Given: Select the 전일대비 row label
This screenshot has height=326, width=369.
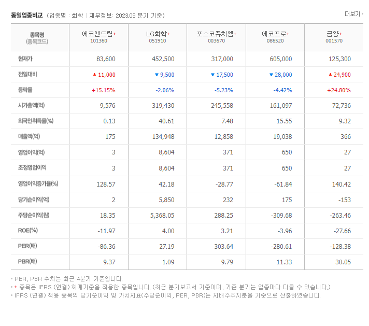Looking at the screenshot, I should point(27,75).
